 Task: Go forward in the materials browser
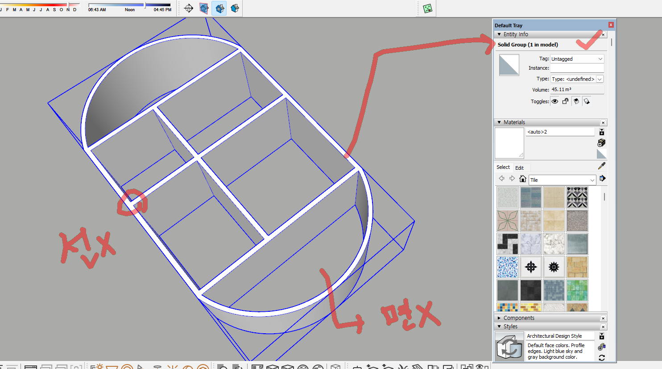[512, 179]
